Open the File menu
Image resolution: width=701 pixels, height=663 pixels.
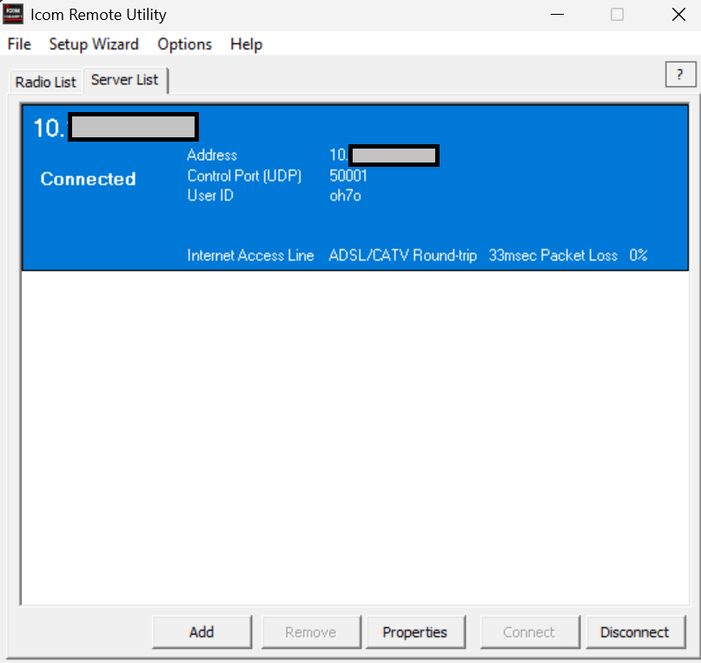[19, 44]
